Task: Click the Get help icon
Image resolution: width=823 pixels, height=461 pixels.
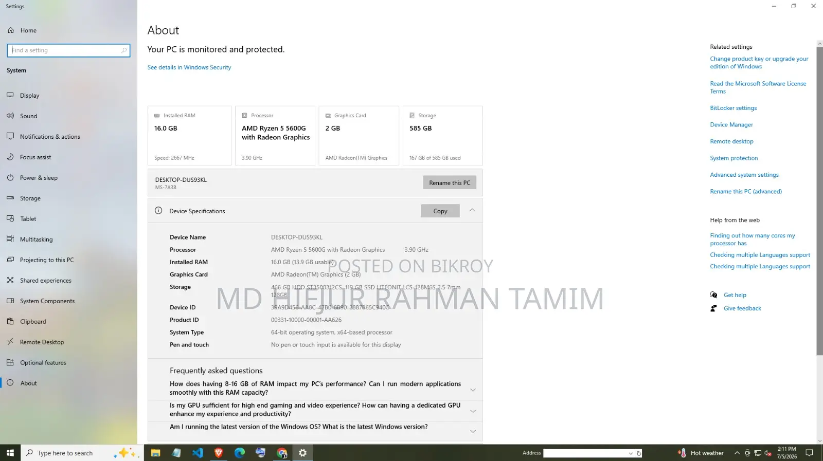Action: tap(714, 295)
